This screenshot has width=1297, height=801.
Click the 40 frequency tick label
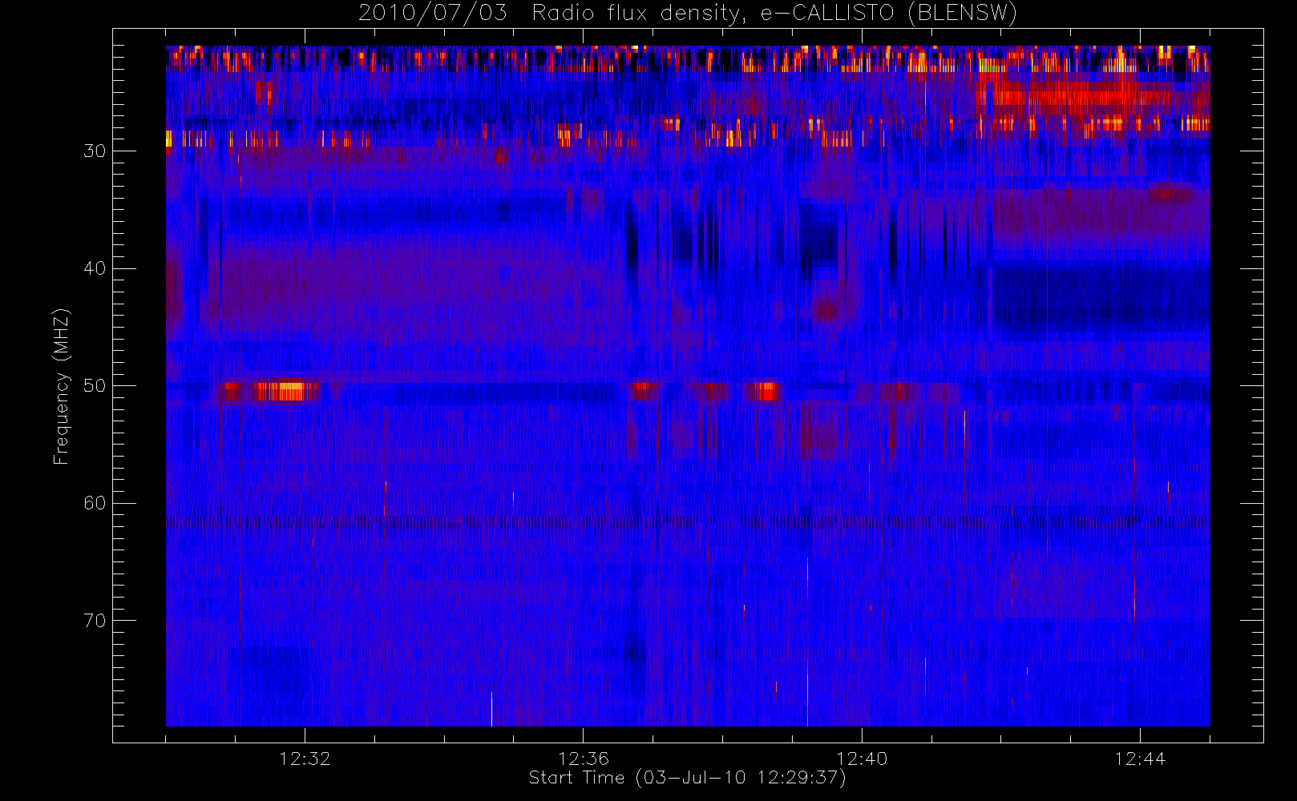pos(95,268)
